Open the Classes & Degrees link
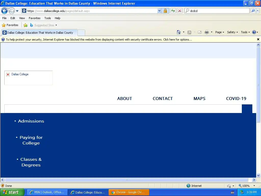261x196 pixels. [31, 162]
